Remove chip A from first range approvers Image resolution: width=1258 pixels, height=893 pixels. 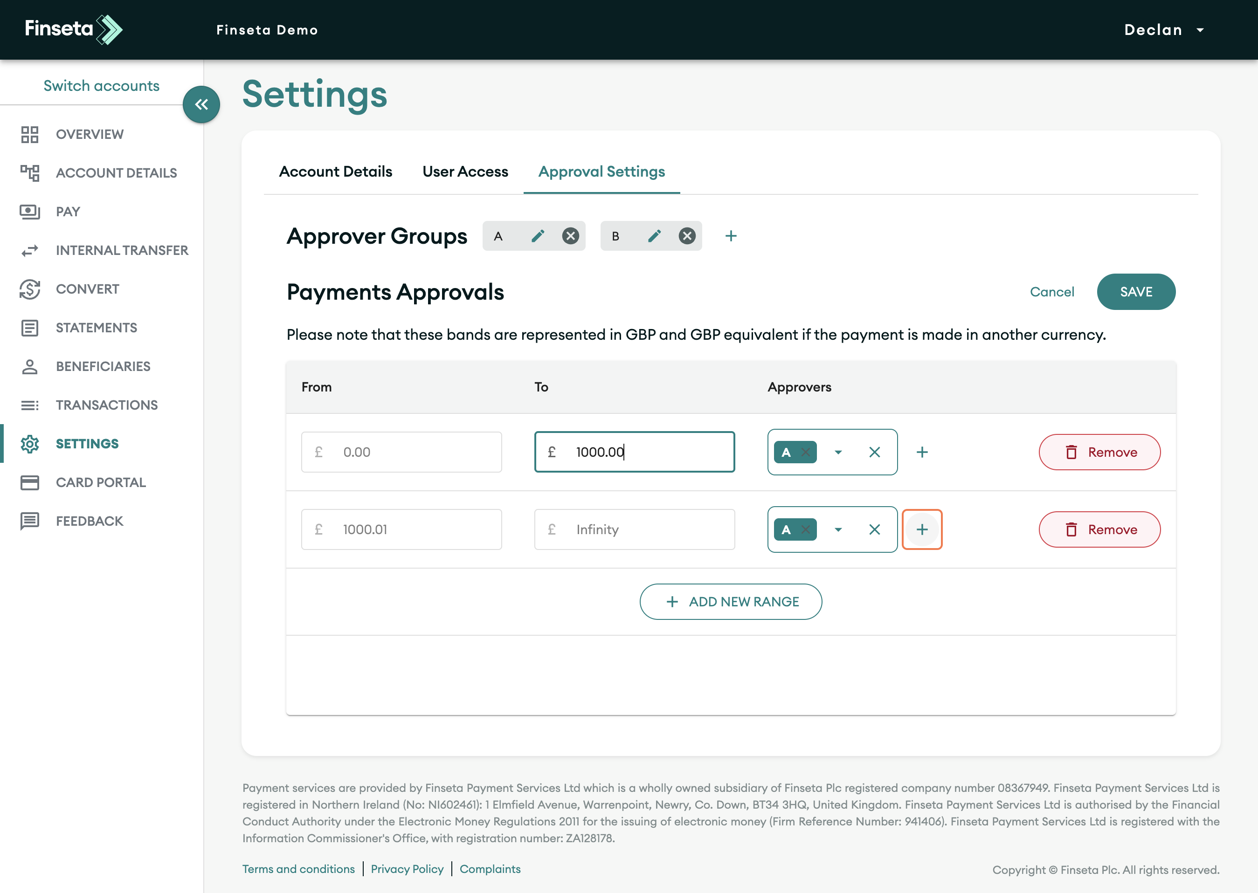click(805, 452)
